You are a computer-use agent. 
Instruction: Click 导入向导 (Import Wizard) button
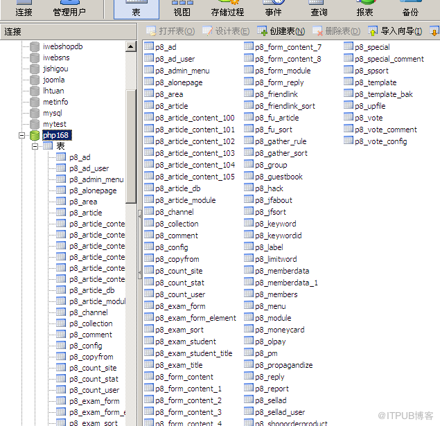coord(394,31)
